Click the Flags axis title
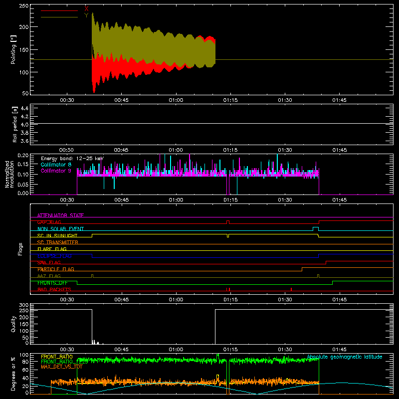The width and height of the screenshot is (399, 399). 20,249
